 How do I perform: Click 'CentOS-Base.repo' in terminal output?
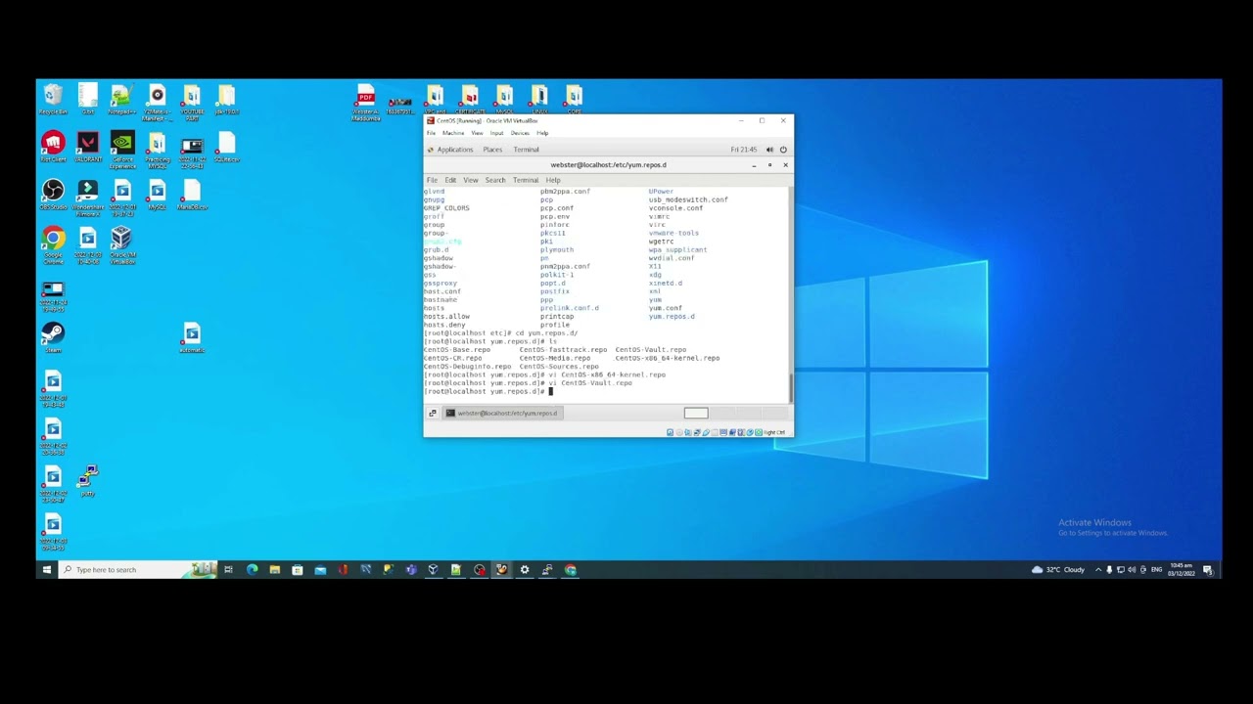click(457, 349)
